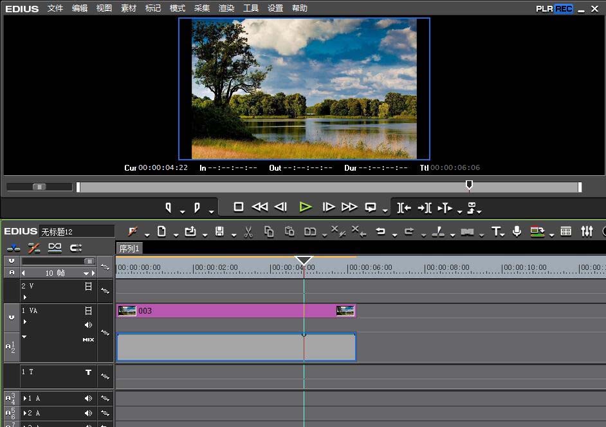Select the 003 clip on timeline
This screenshot has height=427, width=606.
(236, 310)
